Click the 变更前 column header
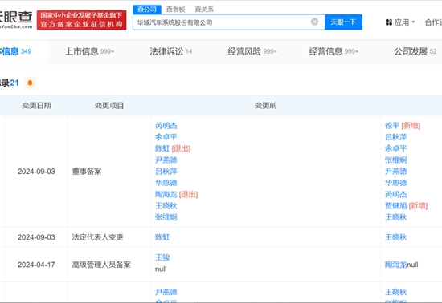This screenshot has height=303, width=442. [x=265, y=106]
